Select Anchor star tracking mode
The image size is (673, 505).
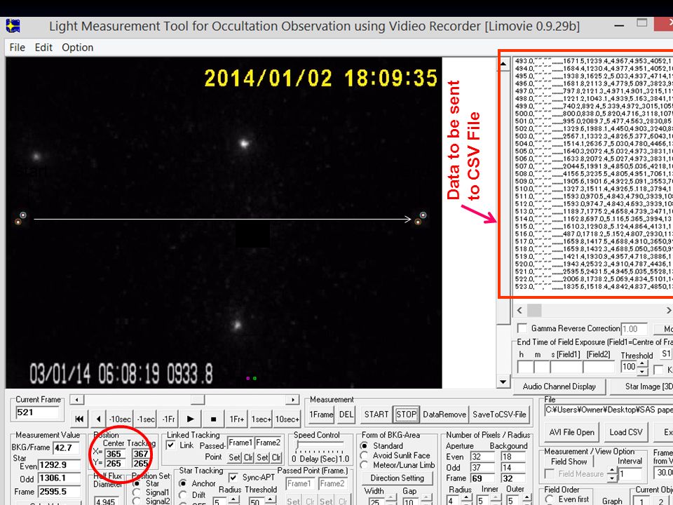[x=182, y=483]
